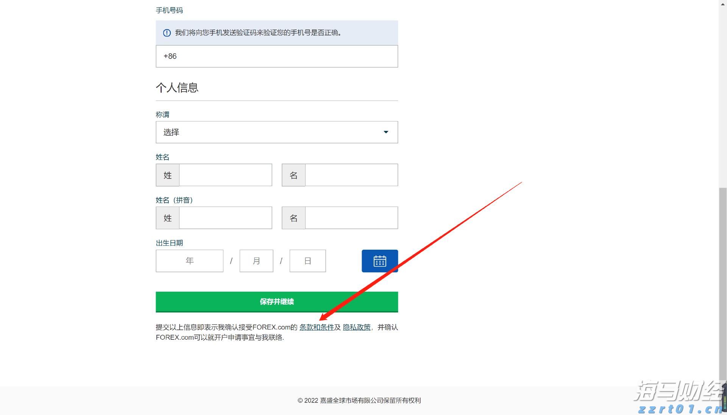Screen dimensions: 727x415
Task: Click the +86 phone number field
Action: click(x=277, y=56)
